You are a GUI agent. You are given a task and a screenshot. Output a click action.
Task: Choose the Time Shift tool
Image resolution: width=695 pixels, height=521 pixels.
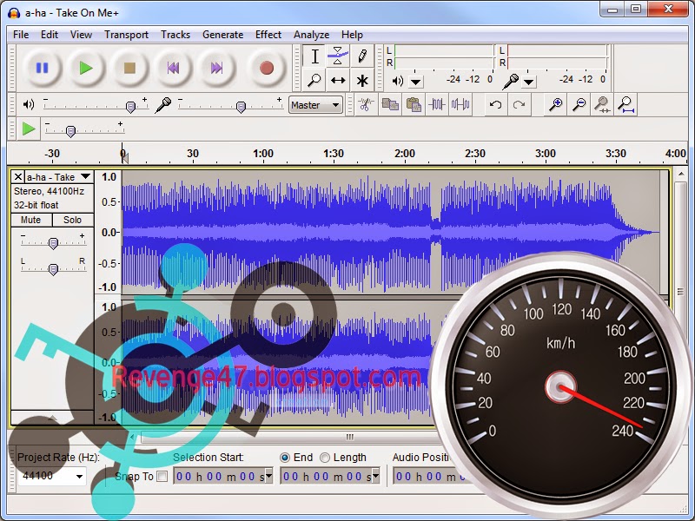(339, 80)
